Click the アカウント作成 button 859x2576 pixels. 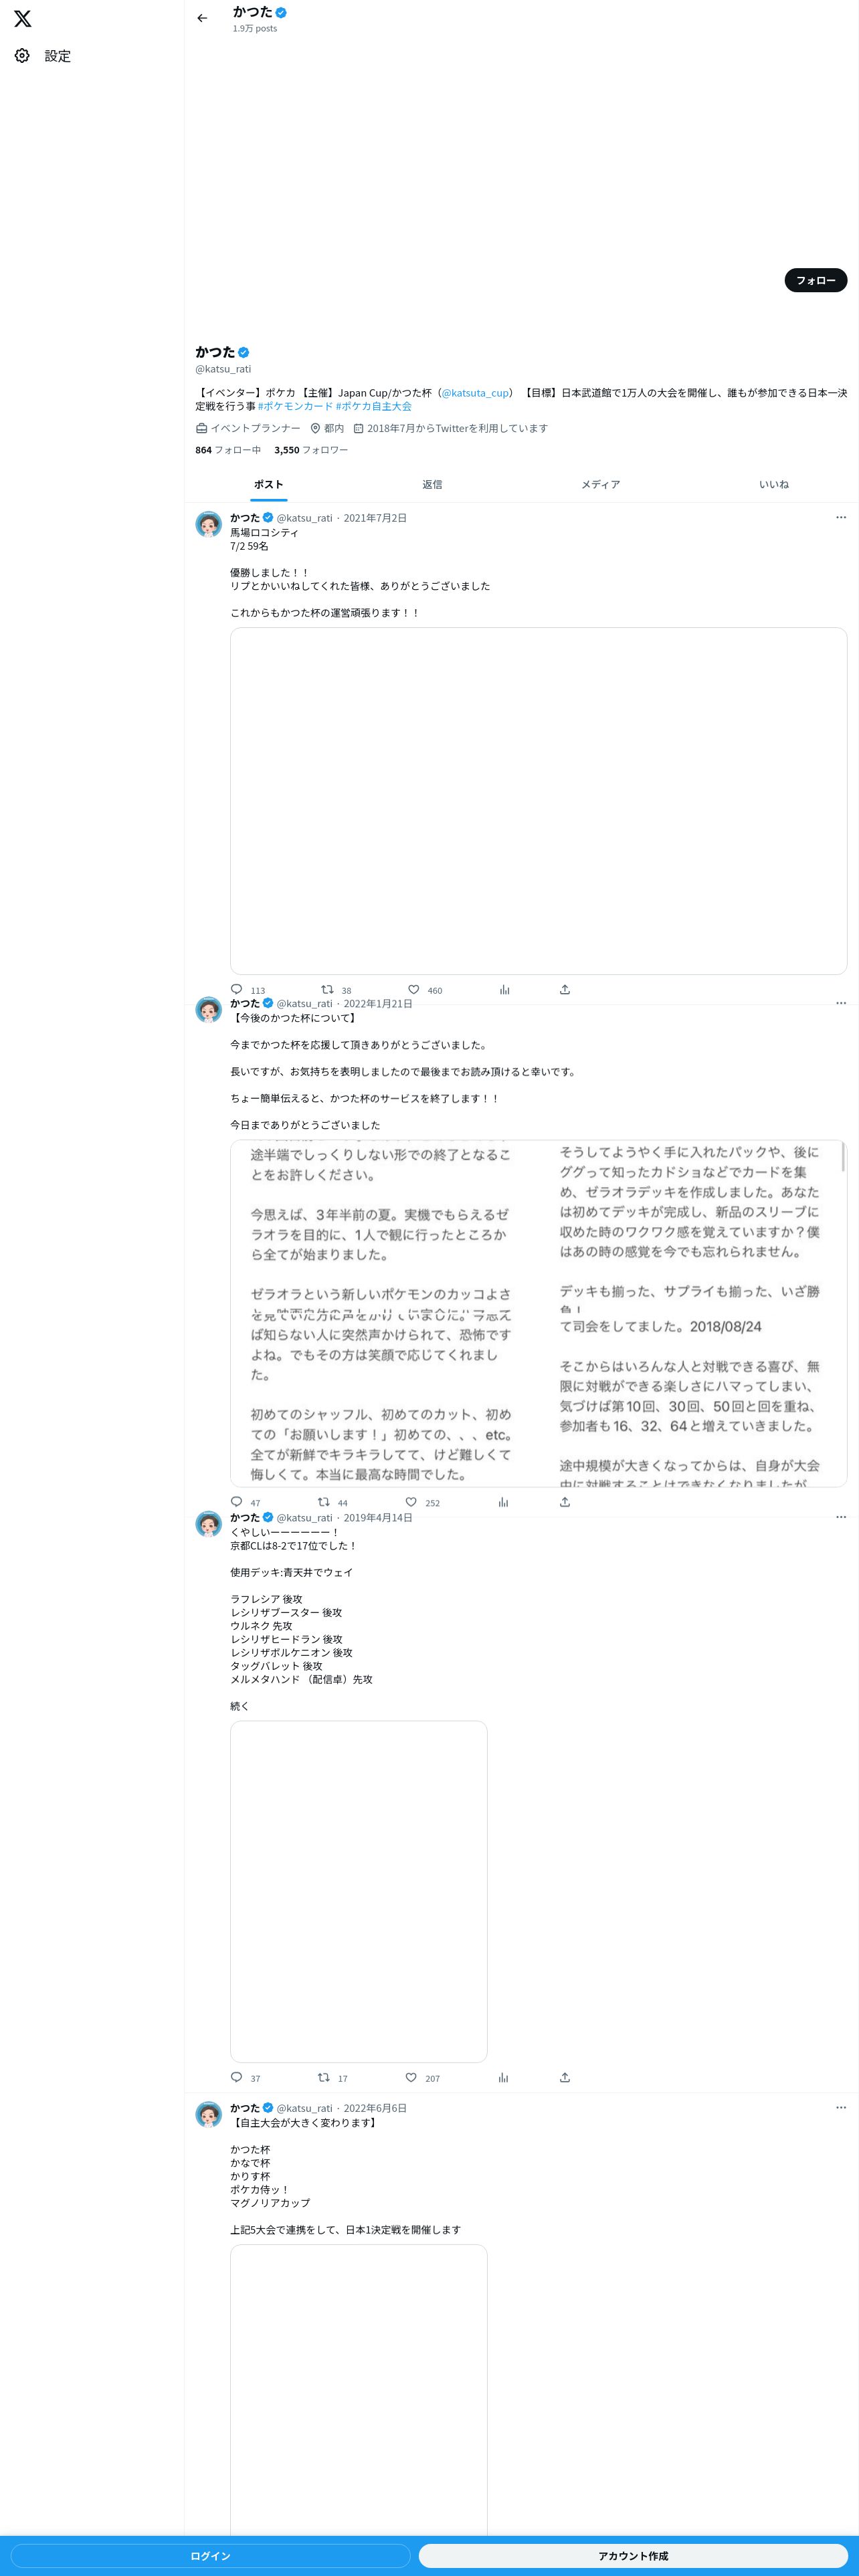[633, 2555]
